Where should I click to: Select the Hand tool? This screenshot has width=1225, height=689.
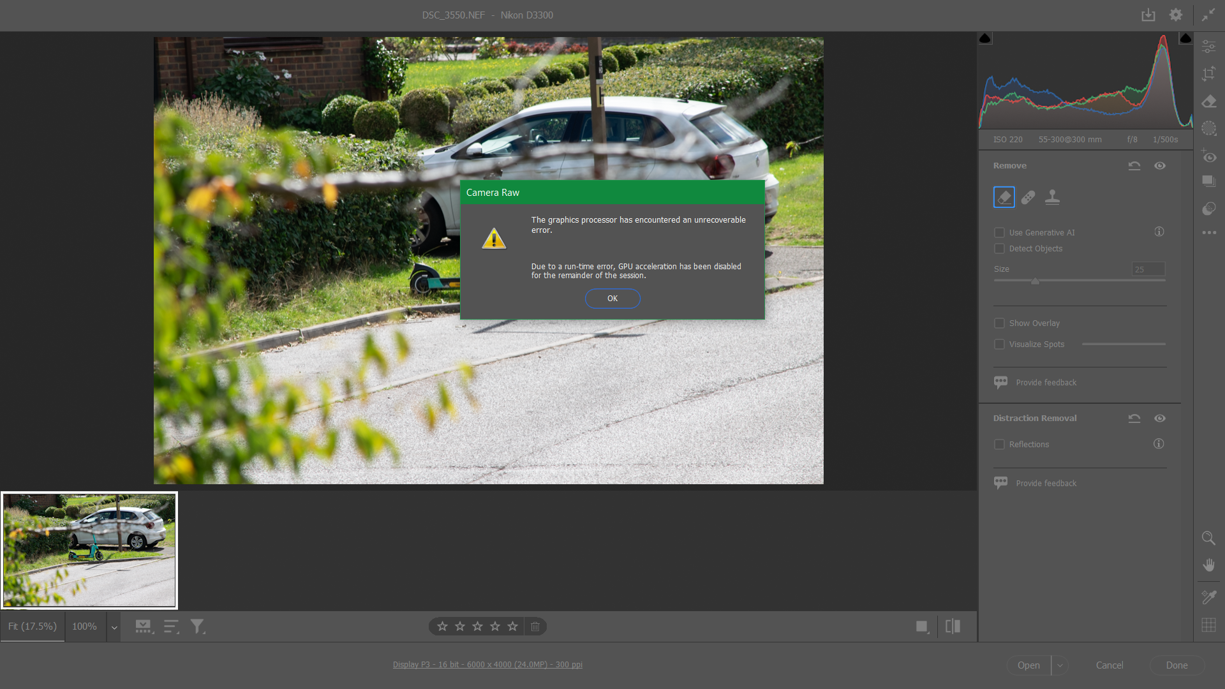coord(1209,564)
